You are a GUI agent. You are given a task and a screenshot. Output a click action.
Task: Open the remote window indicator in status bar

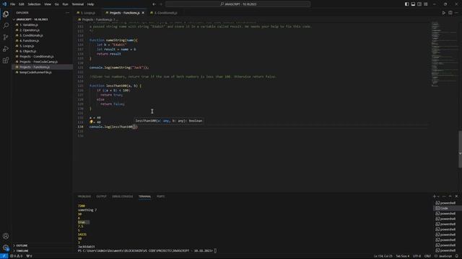[x=4, y=256]
